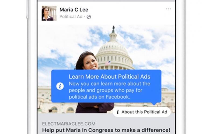Click Help put Maria in Congress headline
This screenshot has width=202, height=134.
click(106, 130)
